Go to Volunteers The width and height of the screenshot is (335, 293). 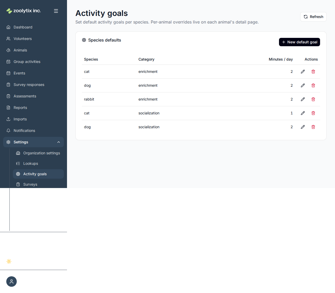click(x=33, y=39)
